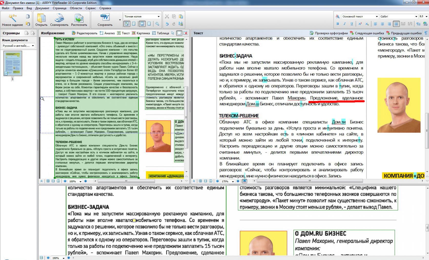The width and height of the screenshot is (429, 260).
Task: Toggle the third layout mode button under Точная копия
Action: point(142,24)
